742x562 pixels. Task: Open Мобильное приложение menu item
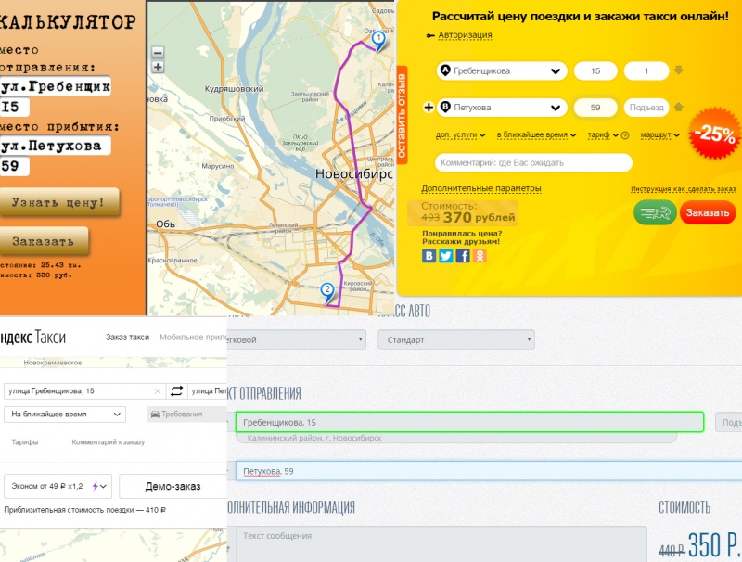tap(193, 338)
